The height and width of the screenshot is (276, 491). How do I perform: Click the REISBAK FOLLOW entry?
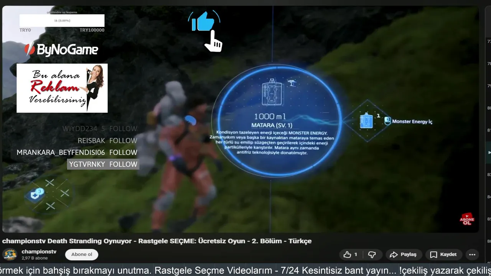tap(107, 140)
